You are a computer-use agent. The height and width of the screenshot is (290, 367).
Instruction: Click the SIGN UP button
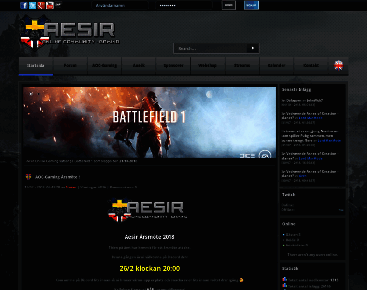click(252, 5)
